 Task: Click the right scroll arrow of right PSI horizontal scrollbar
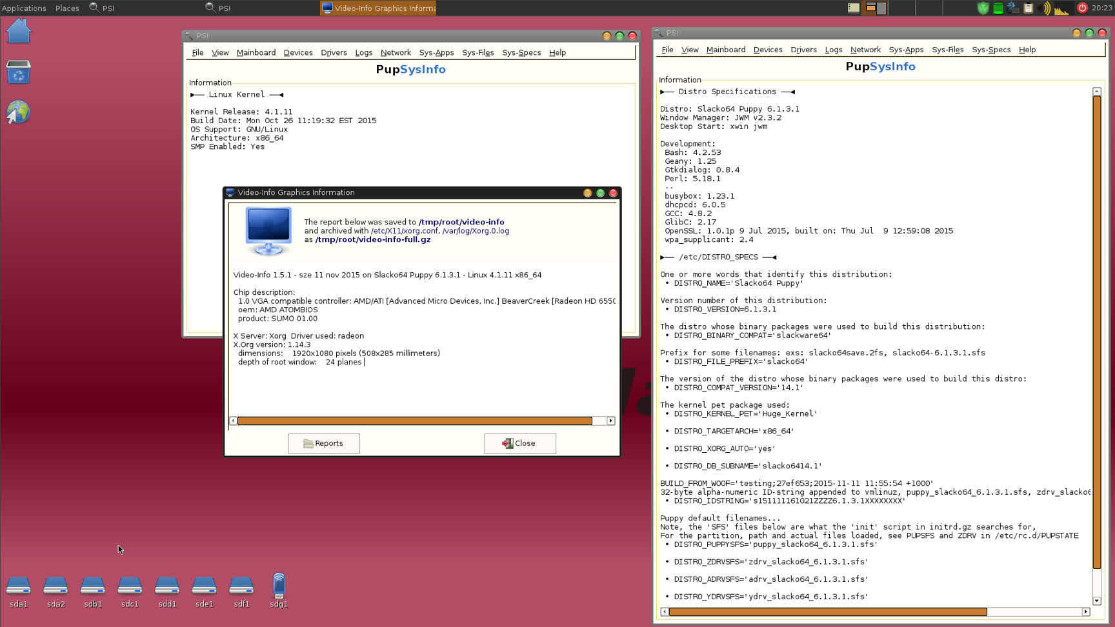pyautogui.click(x=1086, y=612)
